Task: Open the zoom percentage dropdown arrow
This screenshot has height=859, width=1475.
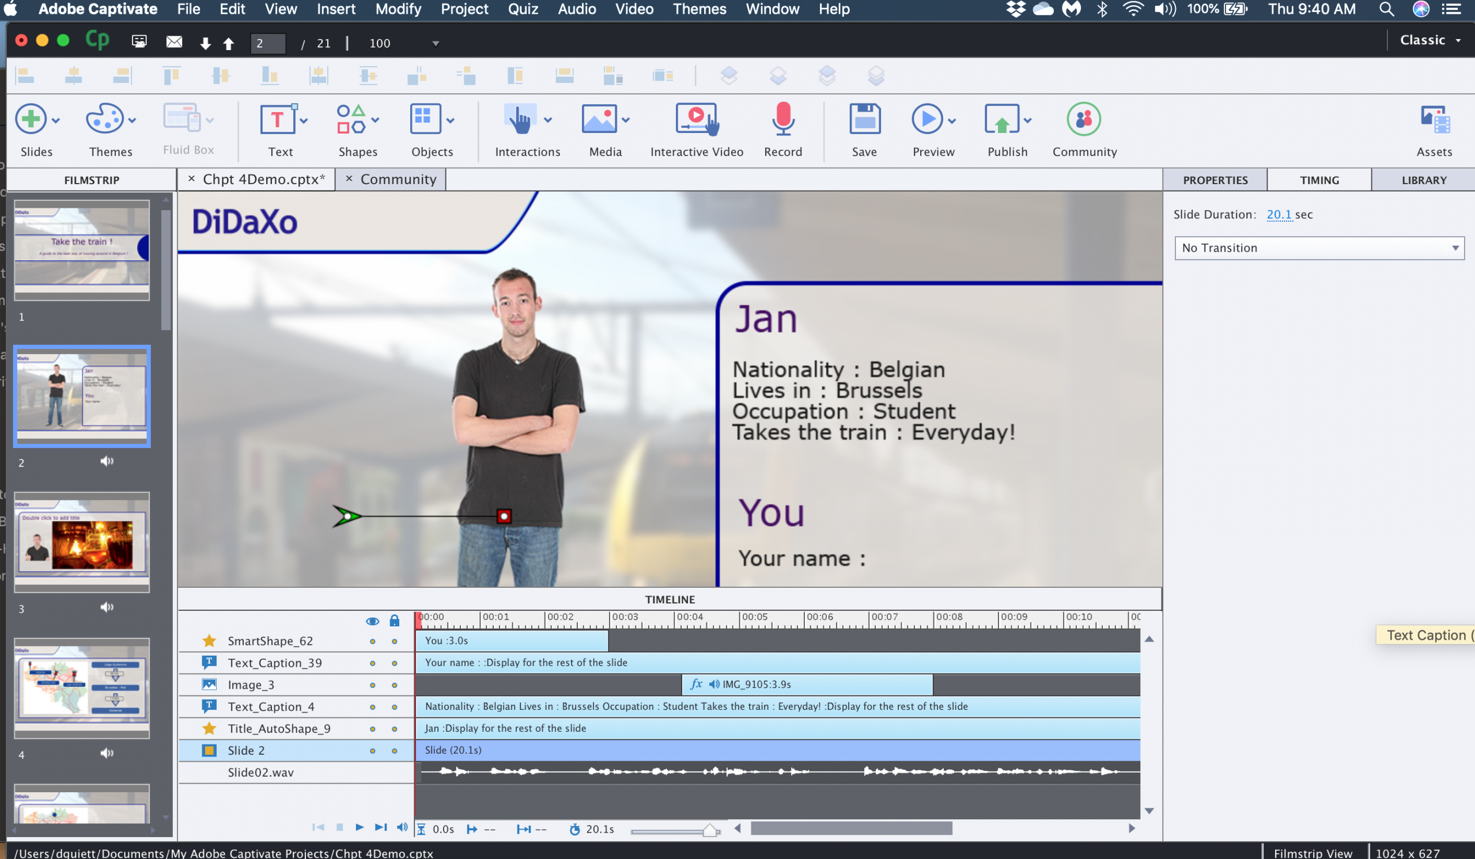Action: click(x=436, y=43)
